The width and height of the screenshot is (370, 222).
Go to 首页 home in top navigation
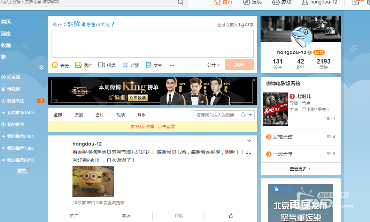pos(223,2)
